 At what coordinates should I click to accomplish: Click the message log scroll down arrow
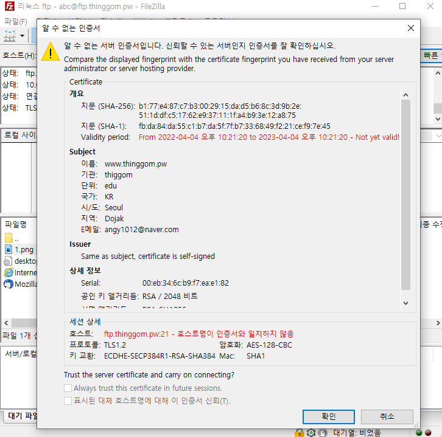point(438,119)
